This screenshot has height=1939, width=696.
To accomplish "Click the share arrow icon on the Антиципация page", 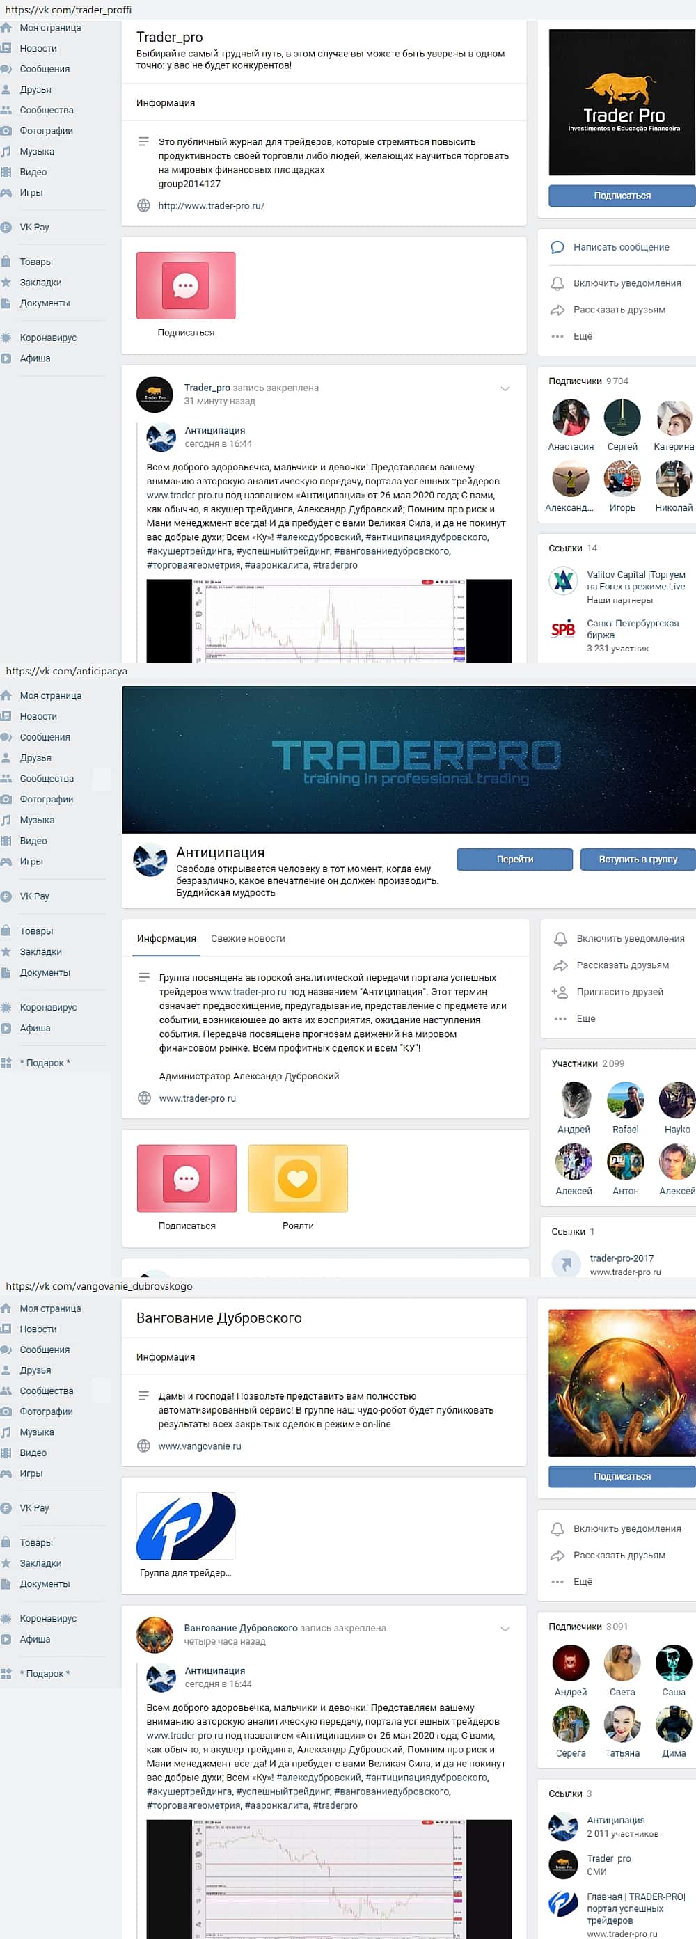I will pyautogui.click(x=560, y=965).
